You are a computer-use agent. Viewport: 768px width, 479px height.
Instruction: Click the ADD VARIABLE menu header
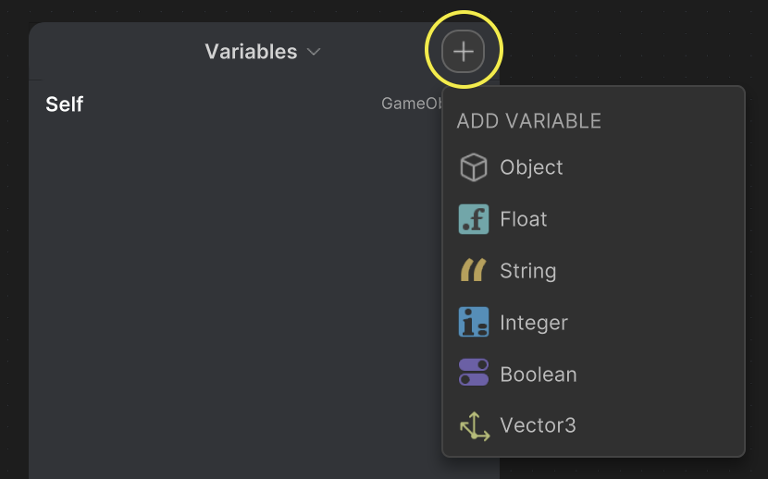click(x=529, y=120)
